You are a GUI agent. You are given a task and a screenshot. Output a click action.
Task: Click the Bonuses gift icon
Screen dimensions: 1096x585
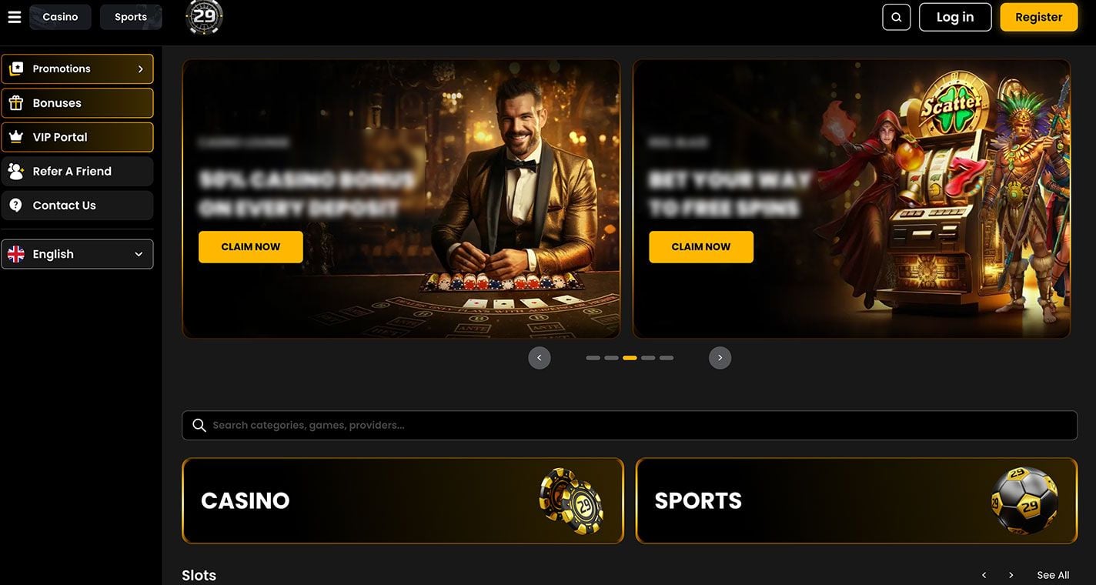15,103
